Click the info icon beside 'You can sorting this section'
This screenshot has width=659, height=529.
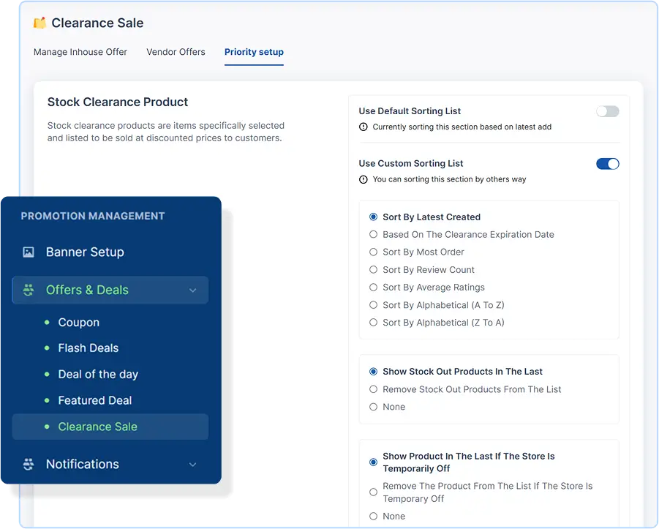pyautogui.click(x=364, y=179)
